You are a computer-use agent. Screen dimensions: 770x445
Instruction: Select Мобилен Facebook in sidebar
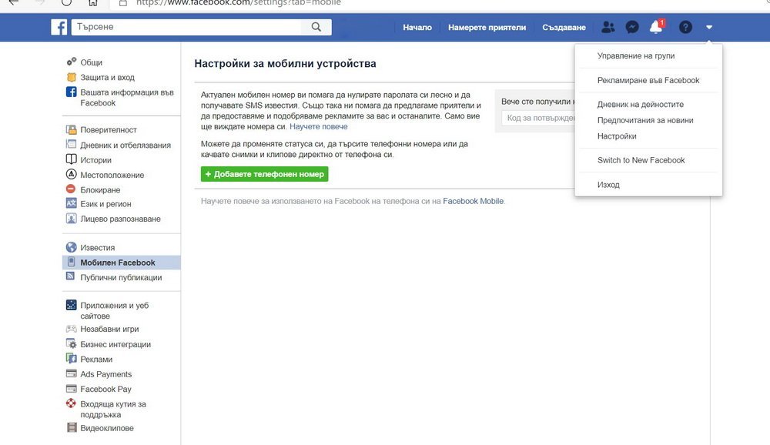coord(122,263)
